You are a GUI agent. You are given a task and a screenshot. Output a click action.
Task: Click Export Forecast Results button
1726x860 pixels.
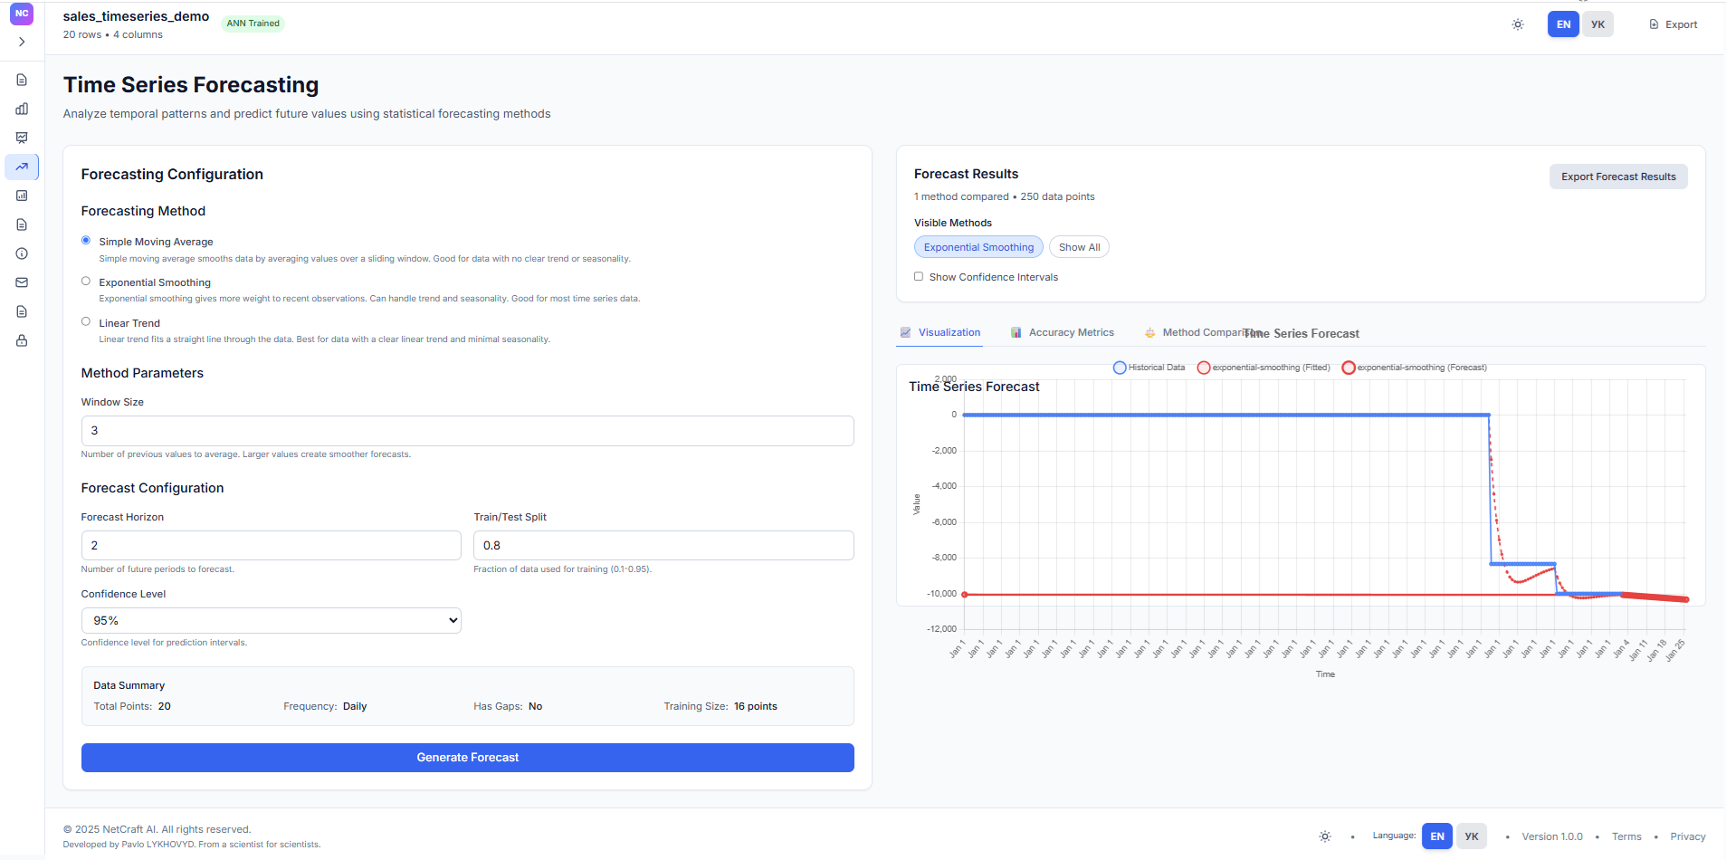1618,177
